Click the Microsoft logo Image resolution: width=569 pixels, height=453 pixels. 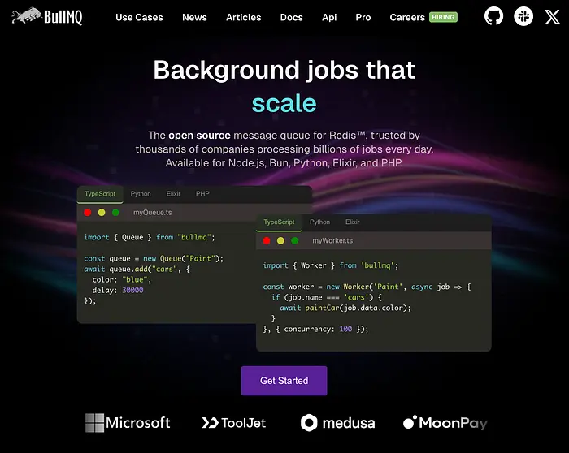(x=128, y=423)
